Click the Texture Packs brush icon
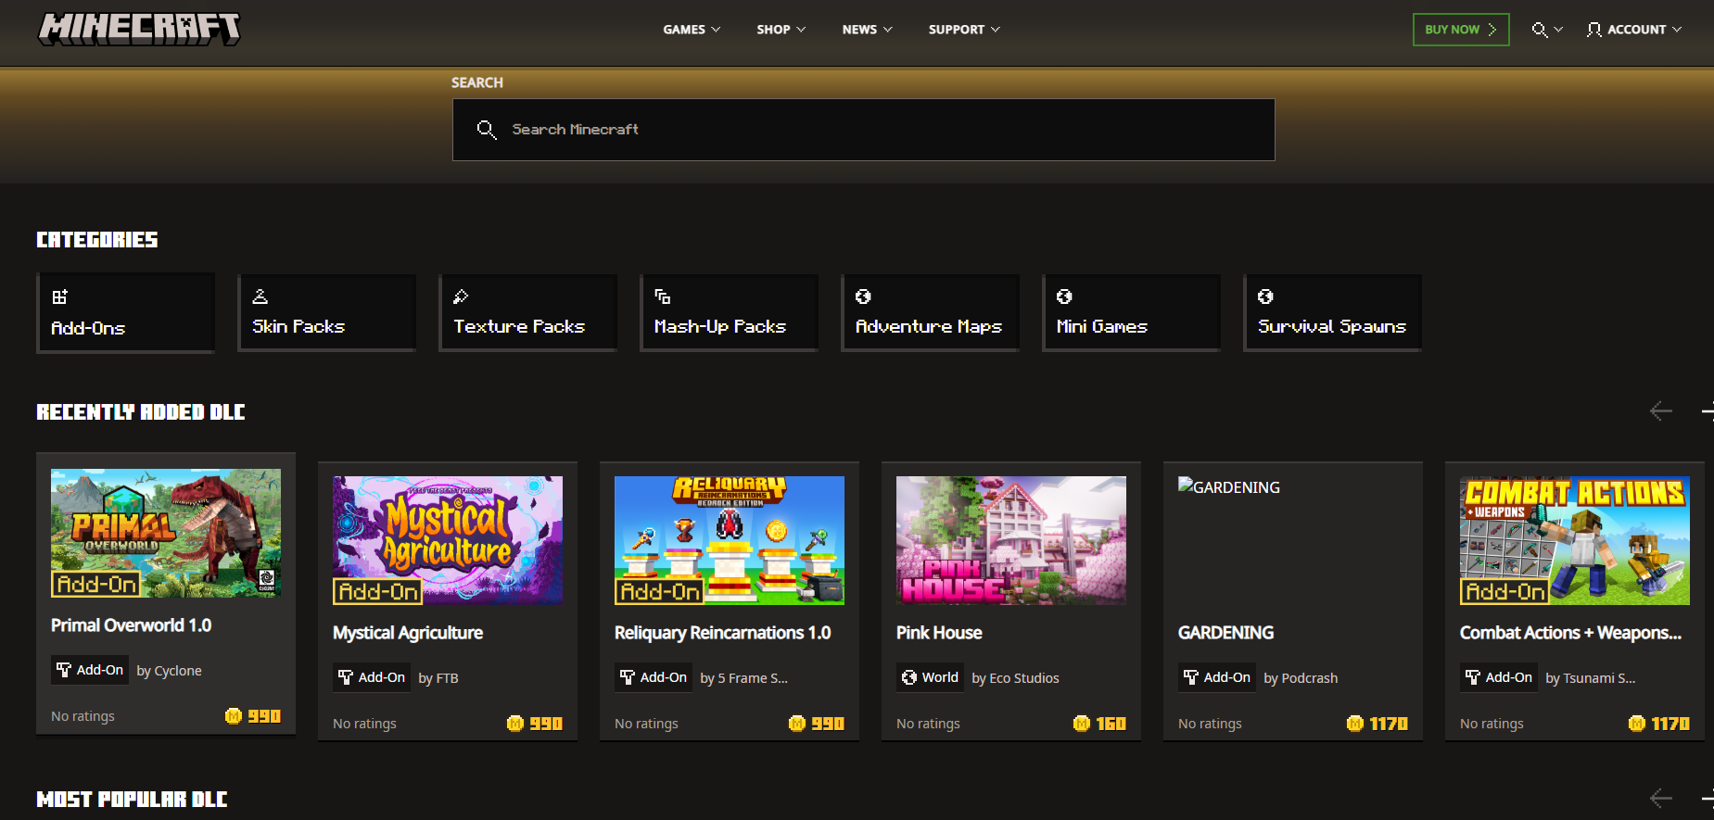1714x820 pixels. pos(461,296)
